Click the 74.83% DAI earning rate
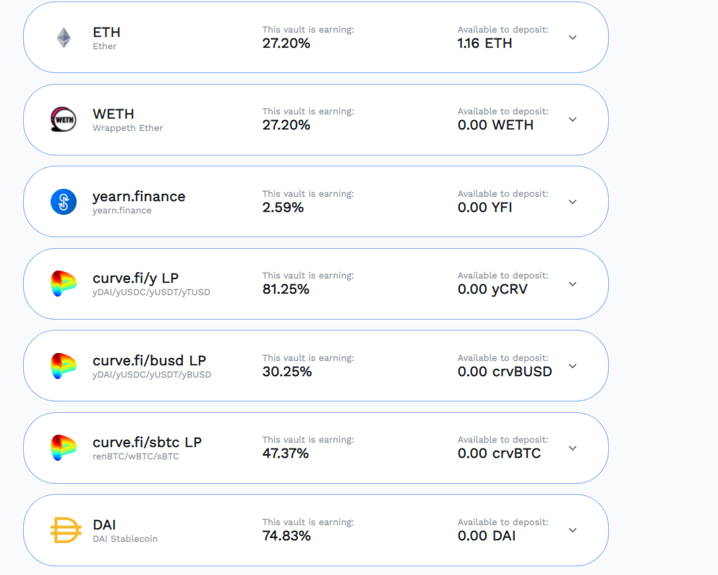 click(286, 536)
